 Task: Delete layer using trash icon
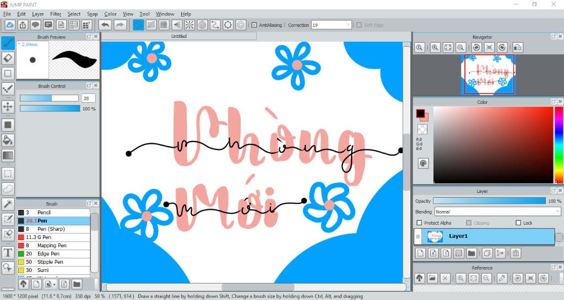[516, 253]
